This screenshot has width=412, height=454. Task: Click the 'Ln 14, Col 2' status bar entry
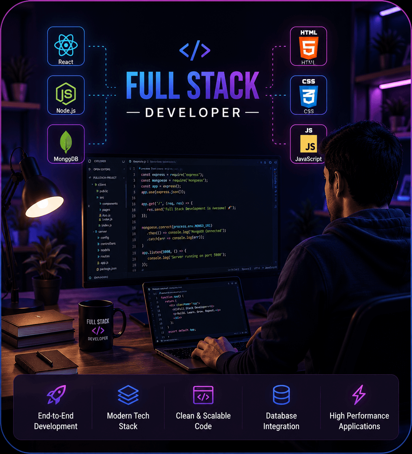click(234, 269)
